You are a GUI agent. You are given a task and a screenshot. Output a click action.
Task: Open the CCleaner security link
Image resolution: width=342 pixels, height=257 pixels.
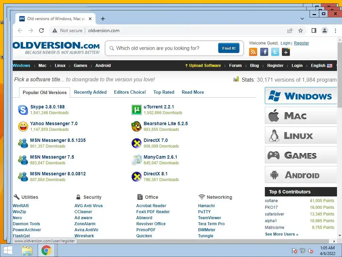[83, 212]
